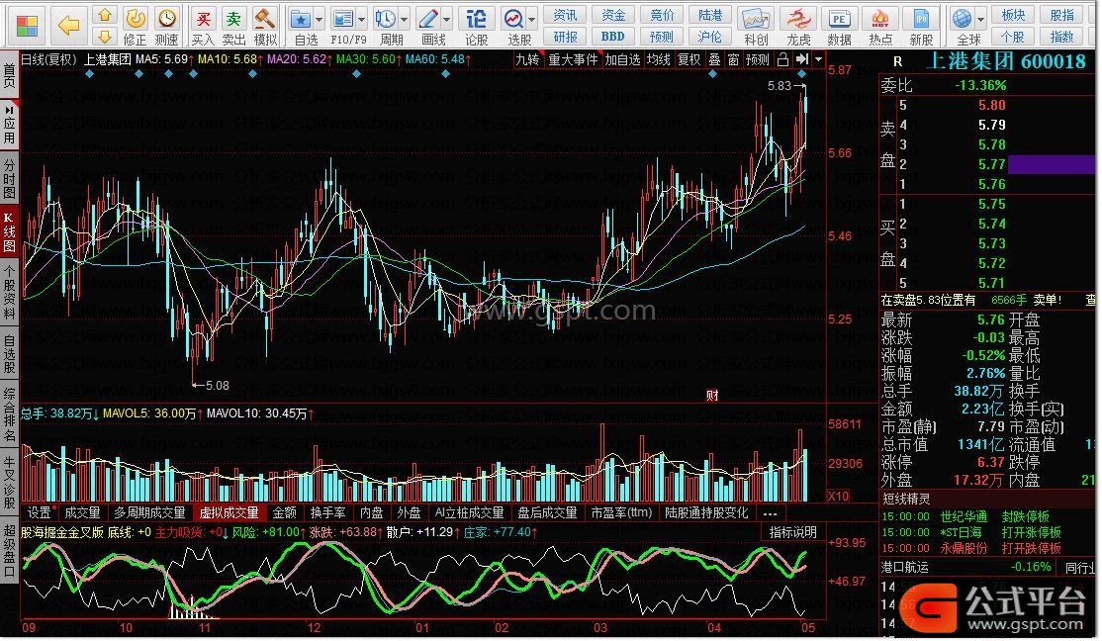
Task: Open the 资讯 news button
Action: point(565,15)
